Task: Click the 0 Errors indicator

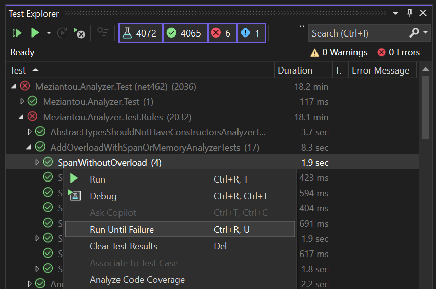Action: 399,52
